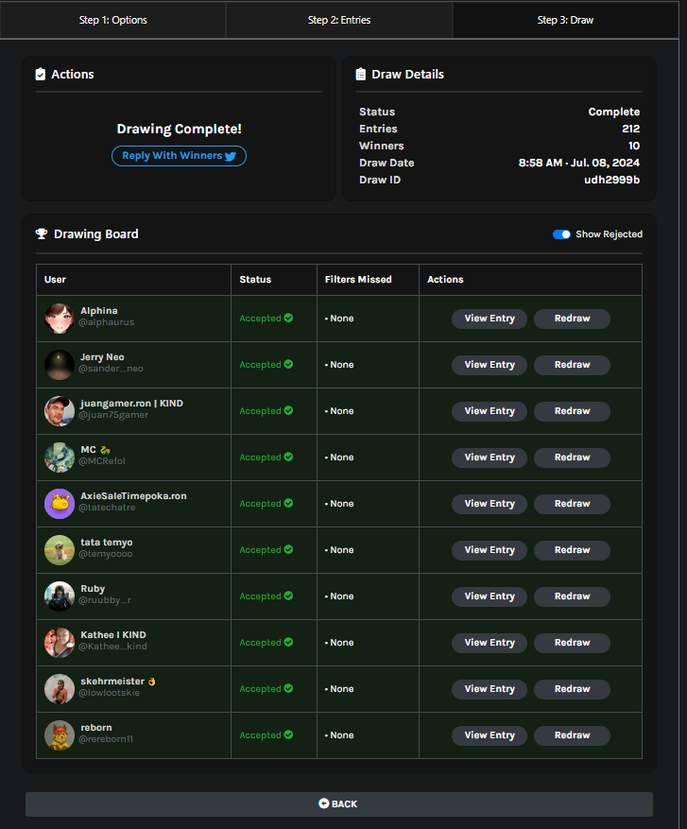Click Accepted checkmark icon in Alphina row
This screenshot has height=829, width=687.
pyautogui.click(x=288, y=318)
